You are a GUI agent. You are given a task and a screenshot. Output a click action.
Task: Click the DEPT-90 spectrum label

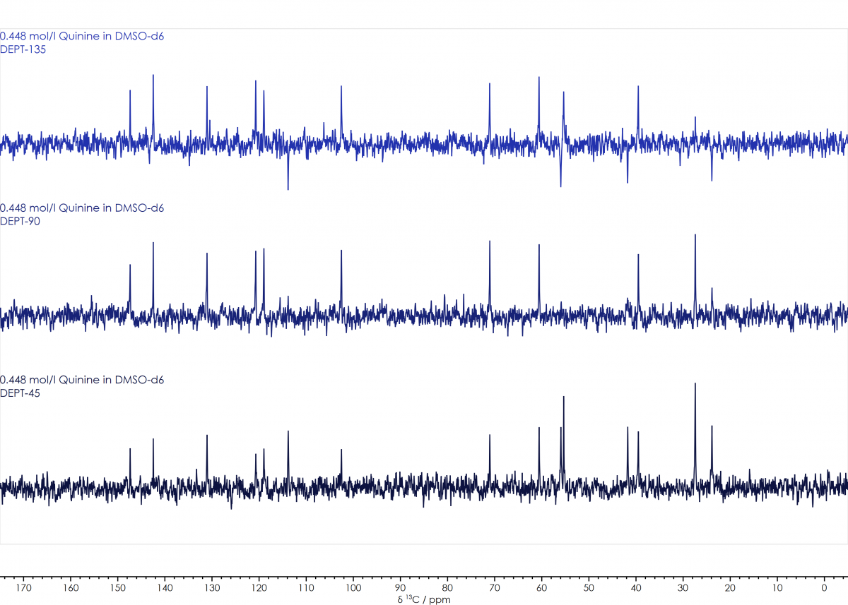pyautogui.click(x=20, y=222)
